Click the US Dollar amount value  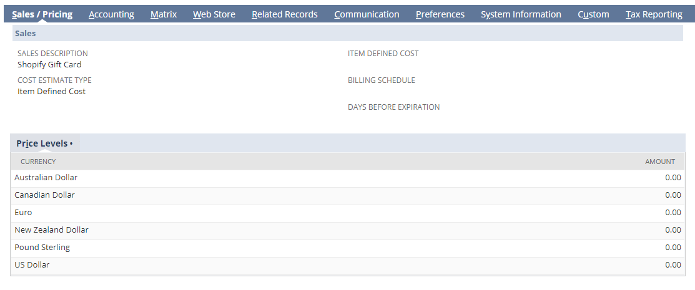coord(673,265)
